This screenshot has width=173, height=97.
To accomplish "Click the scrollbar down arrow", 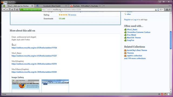I will point(171,92).
